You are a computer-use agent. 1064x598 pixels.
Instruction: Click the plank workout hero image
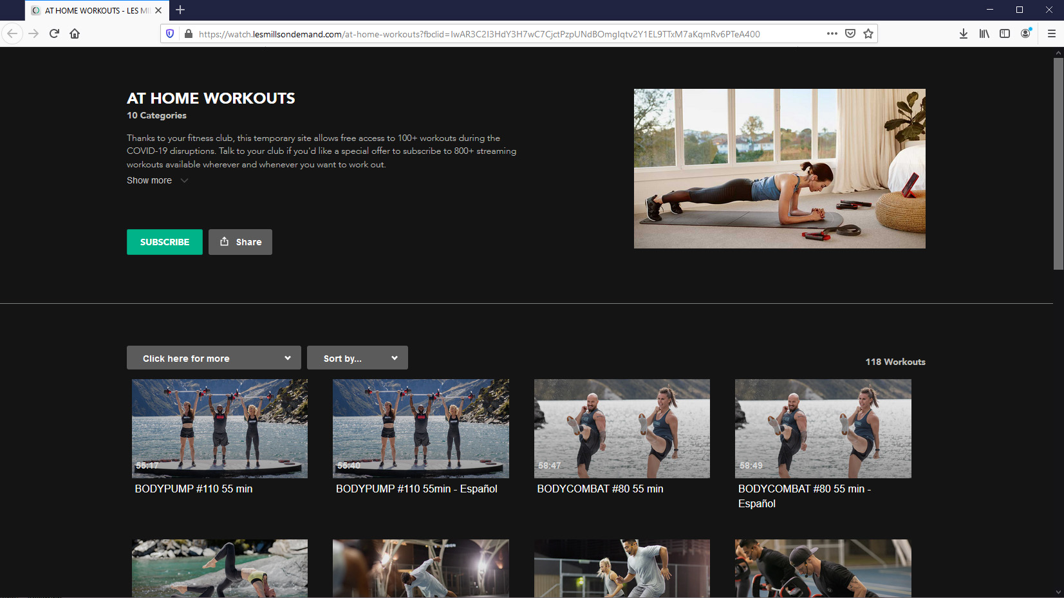pyautogui.click(x=779, y=169)
